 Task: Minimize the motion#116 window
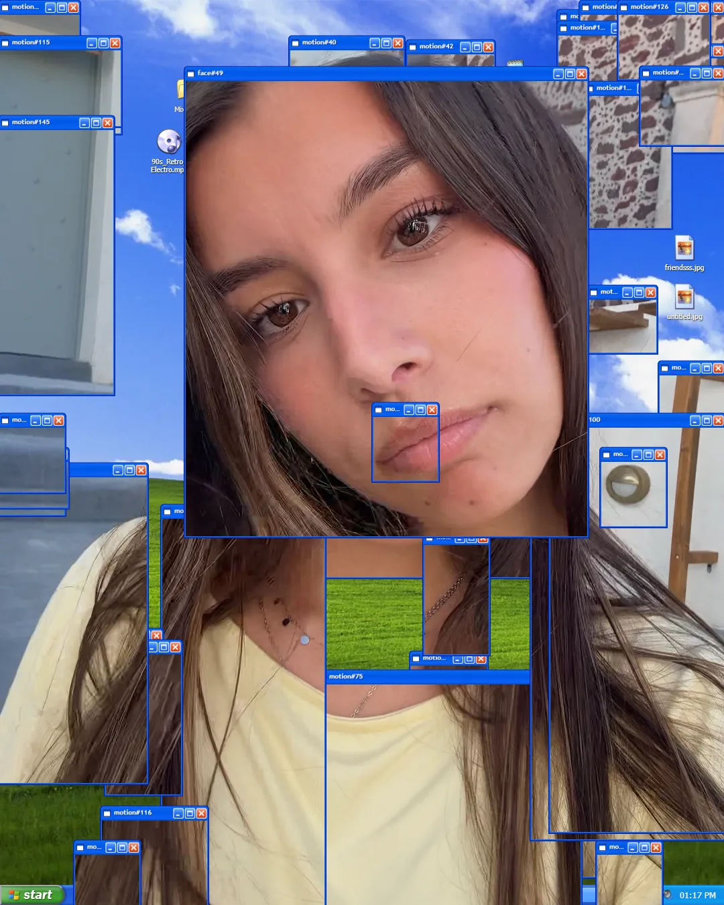178,813
